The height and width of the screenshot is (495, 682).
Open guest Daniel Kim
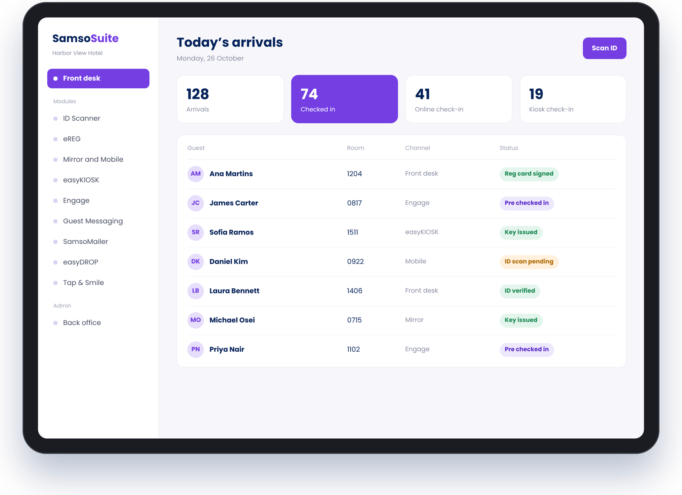tap(228, 262)
